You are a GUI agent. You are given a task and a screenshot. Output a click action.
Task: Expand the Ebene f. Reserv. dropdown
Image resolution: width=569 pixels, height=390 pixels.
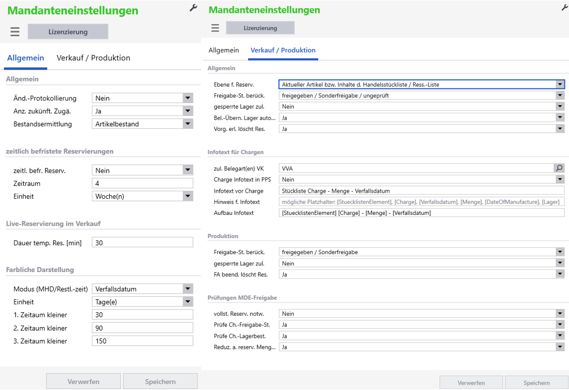pyautogui.click(x=560, y=84)
